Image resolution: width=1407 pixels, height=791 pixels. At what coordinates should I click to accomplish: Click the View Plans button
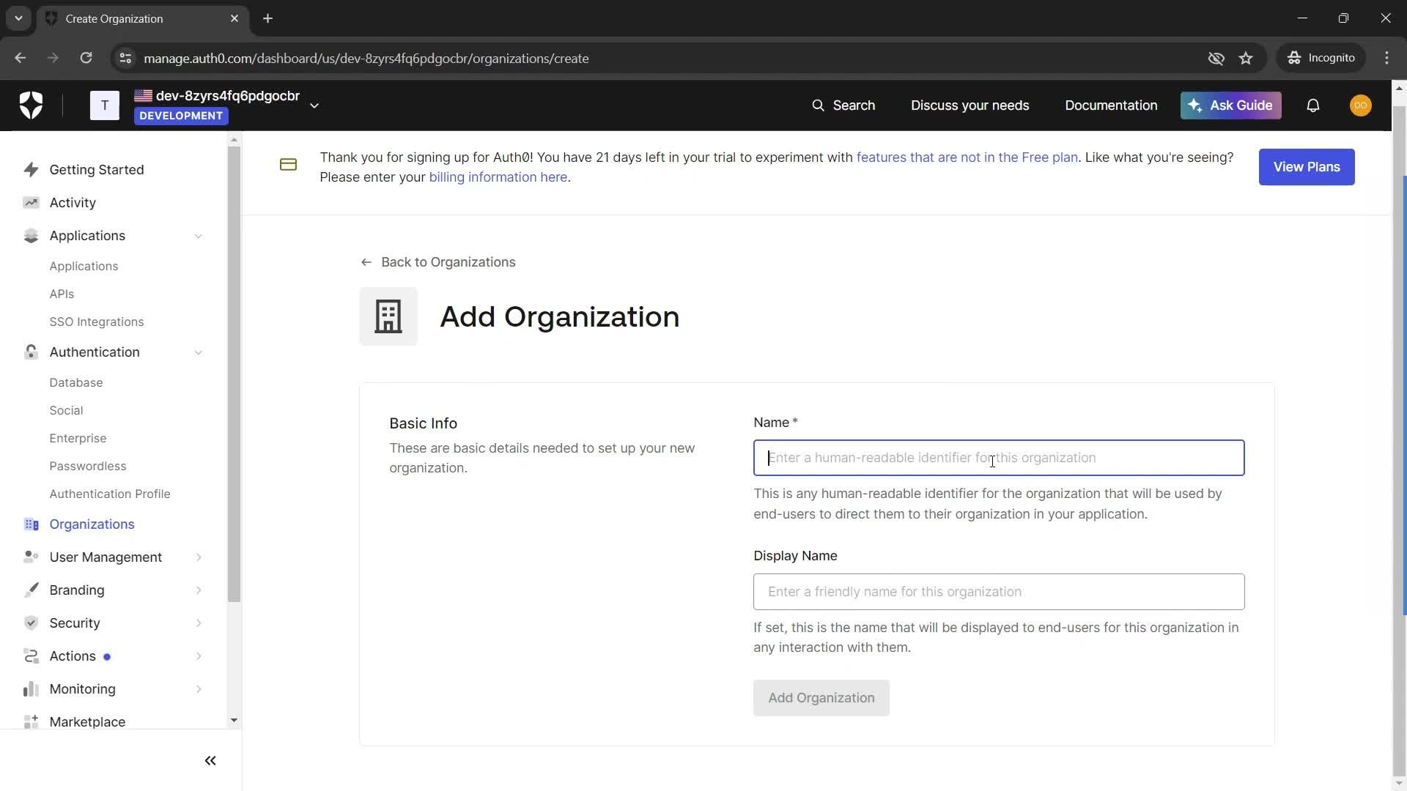pos(1307,167)
